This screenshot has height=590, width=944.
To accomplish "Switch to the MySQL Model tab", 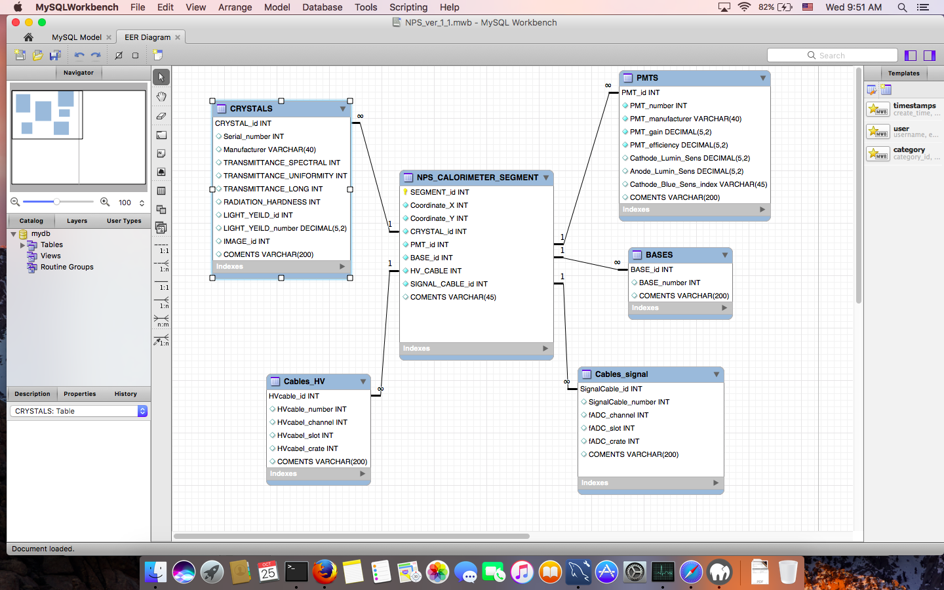I will click(x=77, y=37).
